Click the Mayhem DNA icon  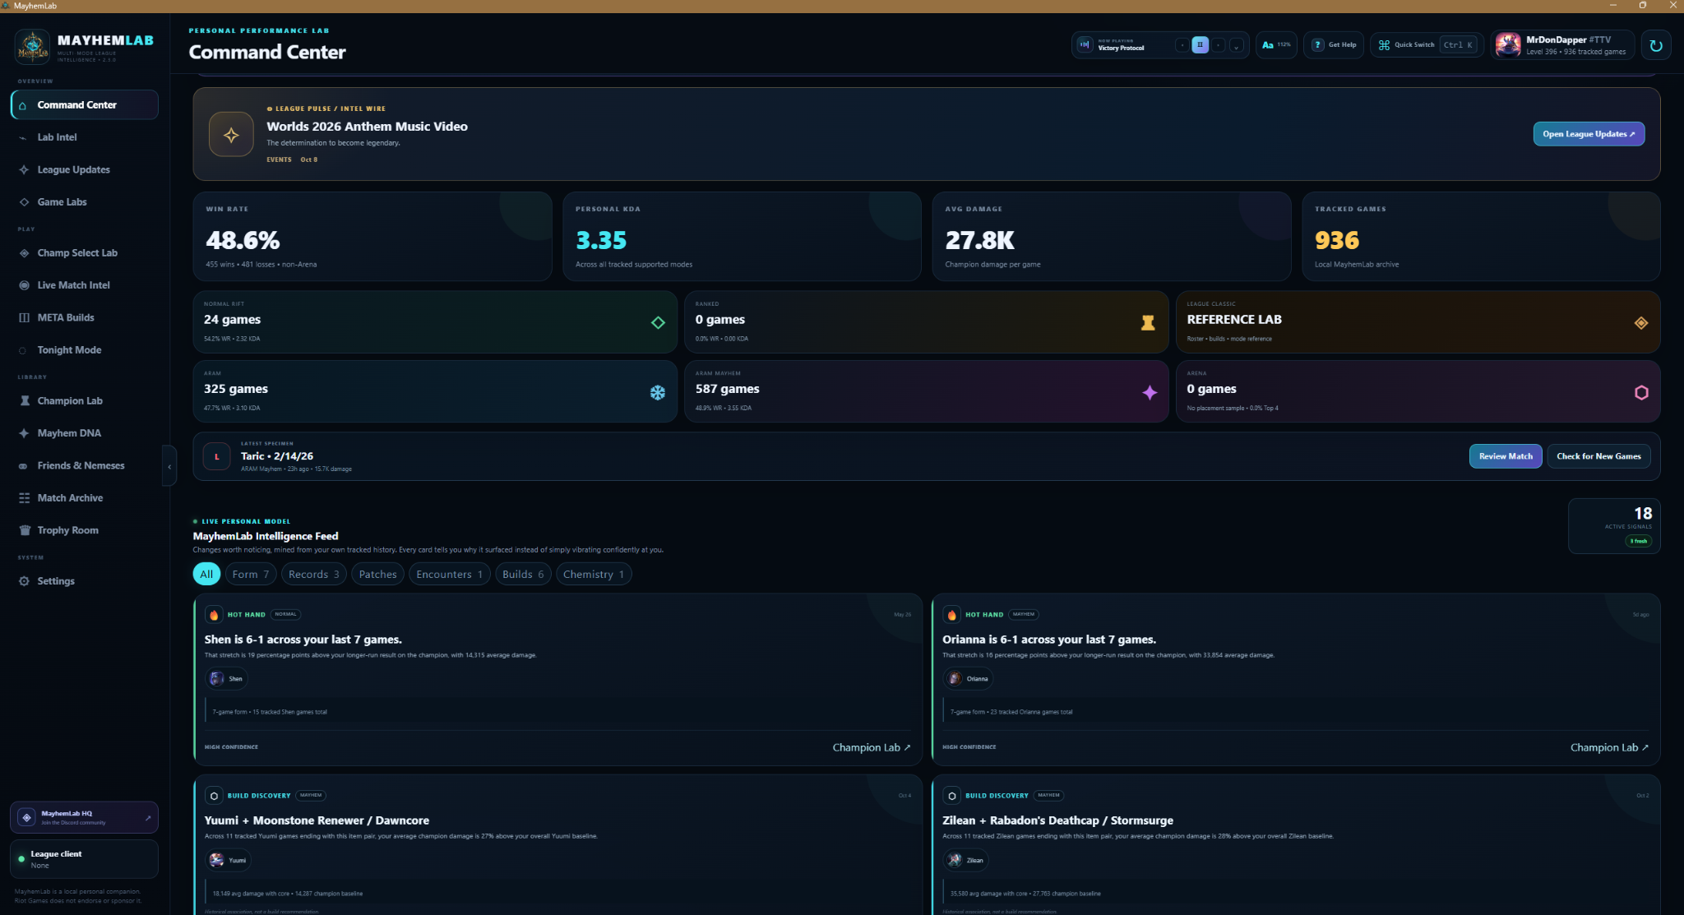point(24,433)
